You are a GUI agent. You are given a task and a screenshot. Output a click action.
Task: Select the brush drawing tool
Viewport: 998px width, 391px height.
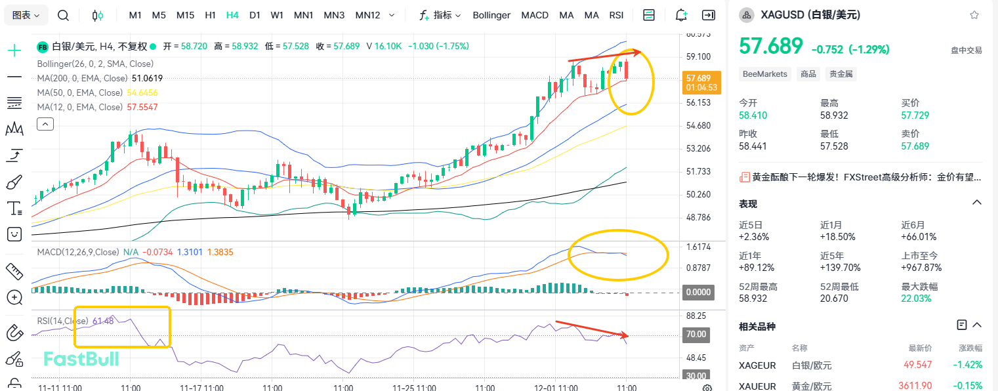point(14,182)
